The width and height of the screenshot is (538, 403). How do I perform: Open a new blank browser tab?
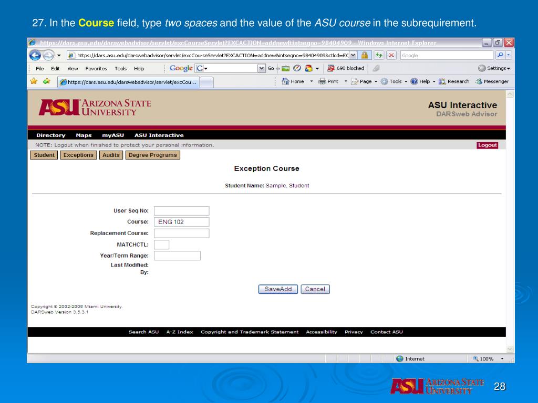[x=206, y=82]
